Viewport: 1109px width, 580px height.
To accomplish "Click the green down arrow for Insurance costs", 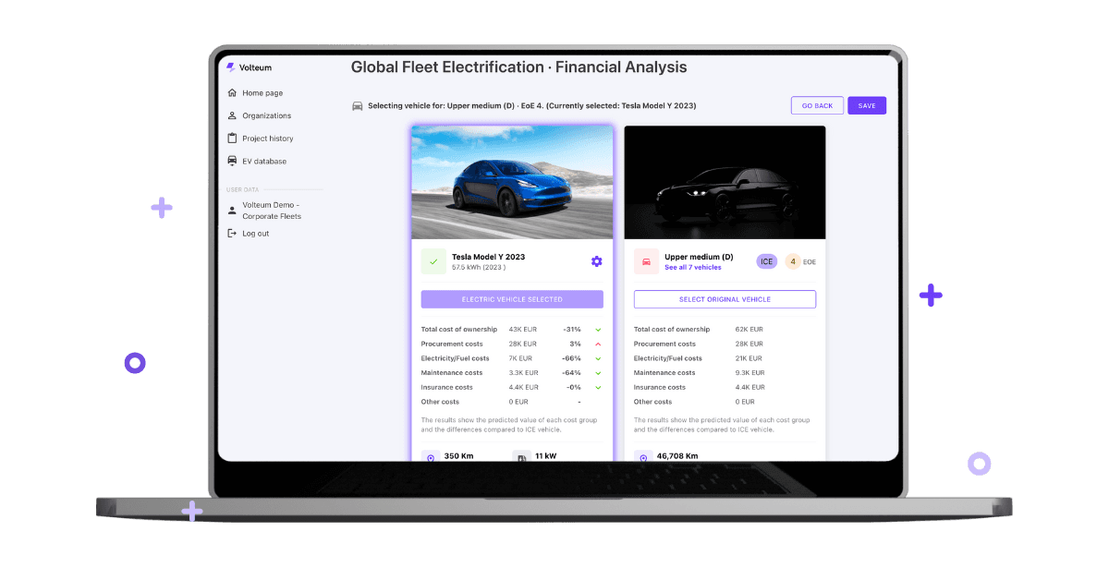I will 598,387.
